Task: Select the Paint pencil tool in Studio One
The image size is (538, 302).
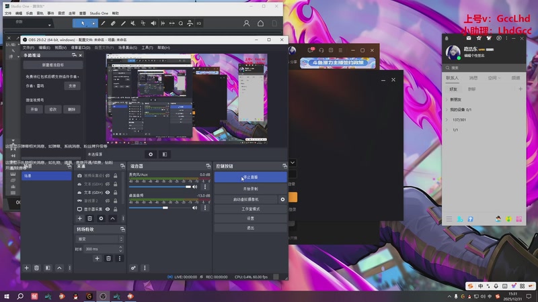Action: (123, 23)
